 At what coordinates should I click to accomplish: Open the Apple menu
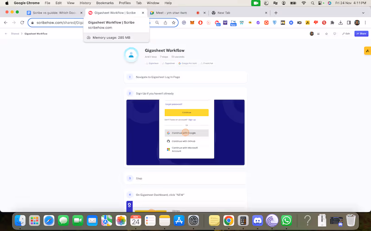point(7,3)
